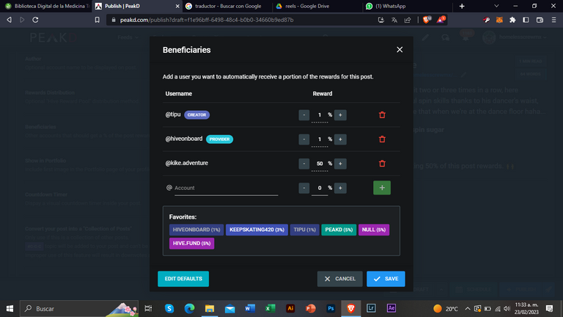Close the Beneficiaries dialog with X

(x=400, y=50)
